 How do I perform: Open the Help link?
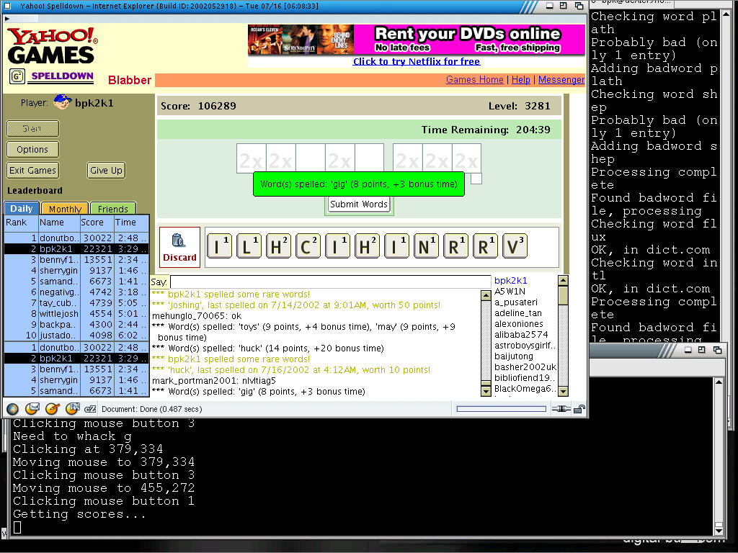[520, 79]
